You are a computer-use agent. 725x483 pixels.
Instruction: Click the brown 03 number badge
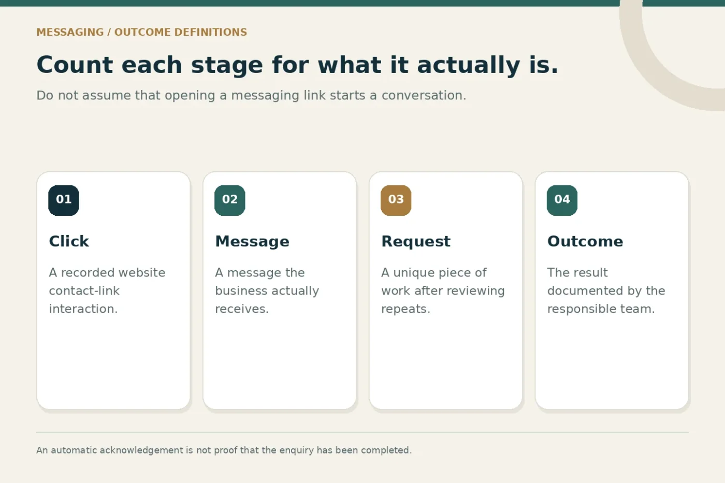point(396,200)
